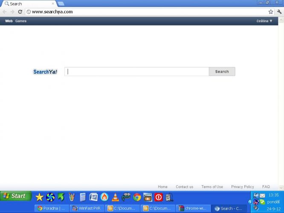Click mail envelope tray icon
The width and height of the screenshot is (284, 213).
[262, 196]
